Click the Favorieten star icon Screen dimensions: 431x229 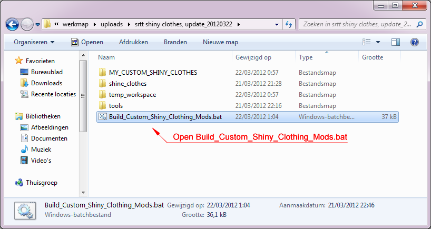[18, 61]
